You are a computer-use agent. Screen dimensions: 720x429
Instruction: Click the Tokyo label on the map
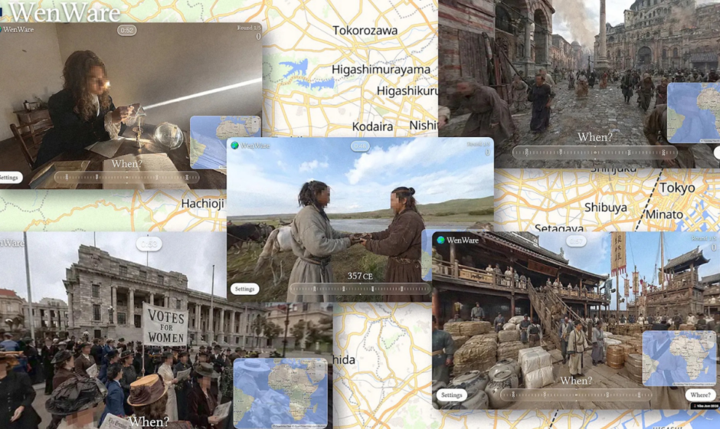point(677,188)
